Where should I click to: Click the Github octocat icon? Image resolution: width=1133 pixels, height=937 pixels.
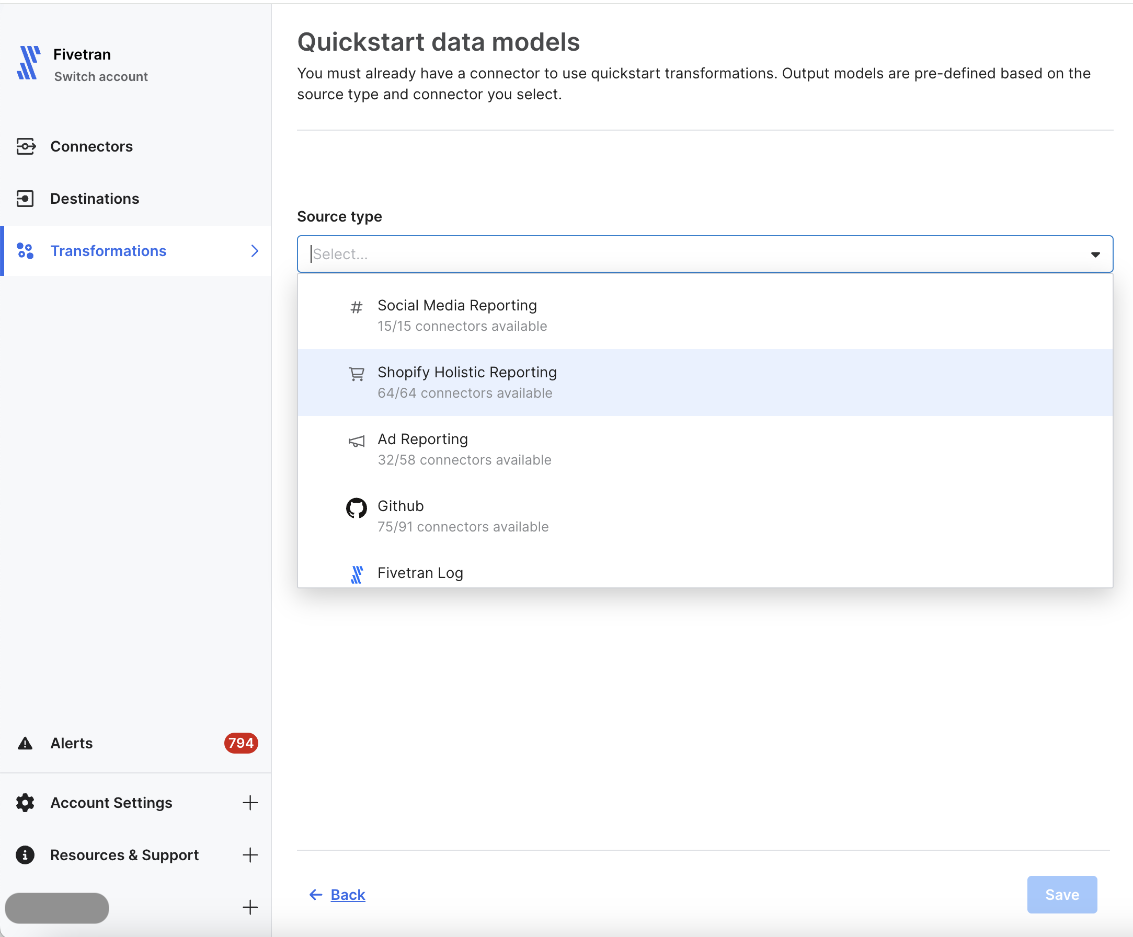[356, 508]
